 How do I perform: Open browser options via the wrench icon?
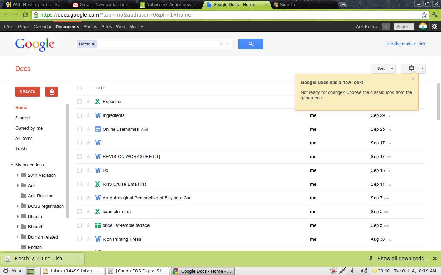[x=434, y=15]
